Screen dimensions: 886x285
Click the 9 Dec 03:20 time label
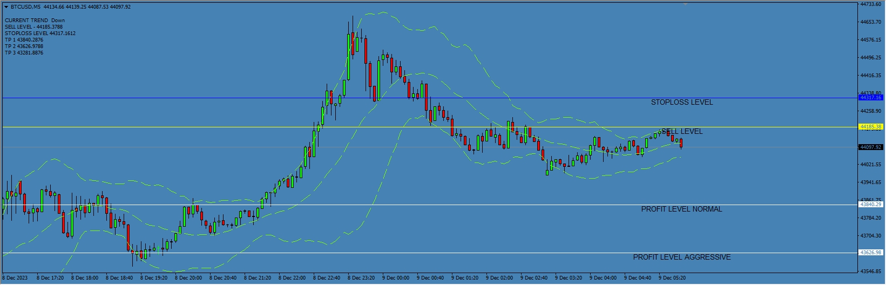point(569,278)
